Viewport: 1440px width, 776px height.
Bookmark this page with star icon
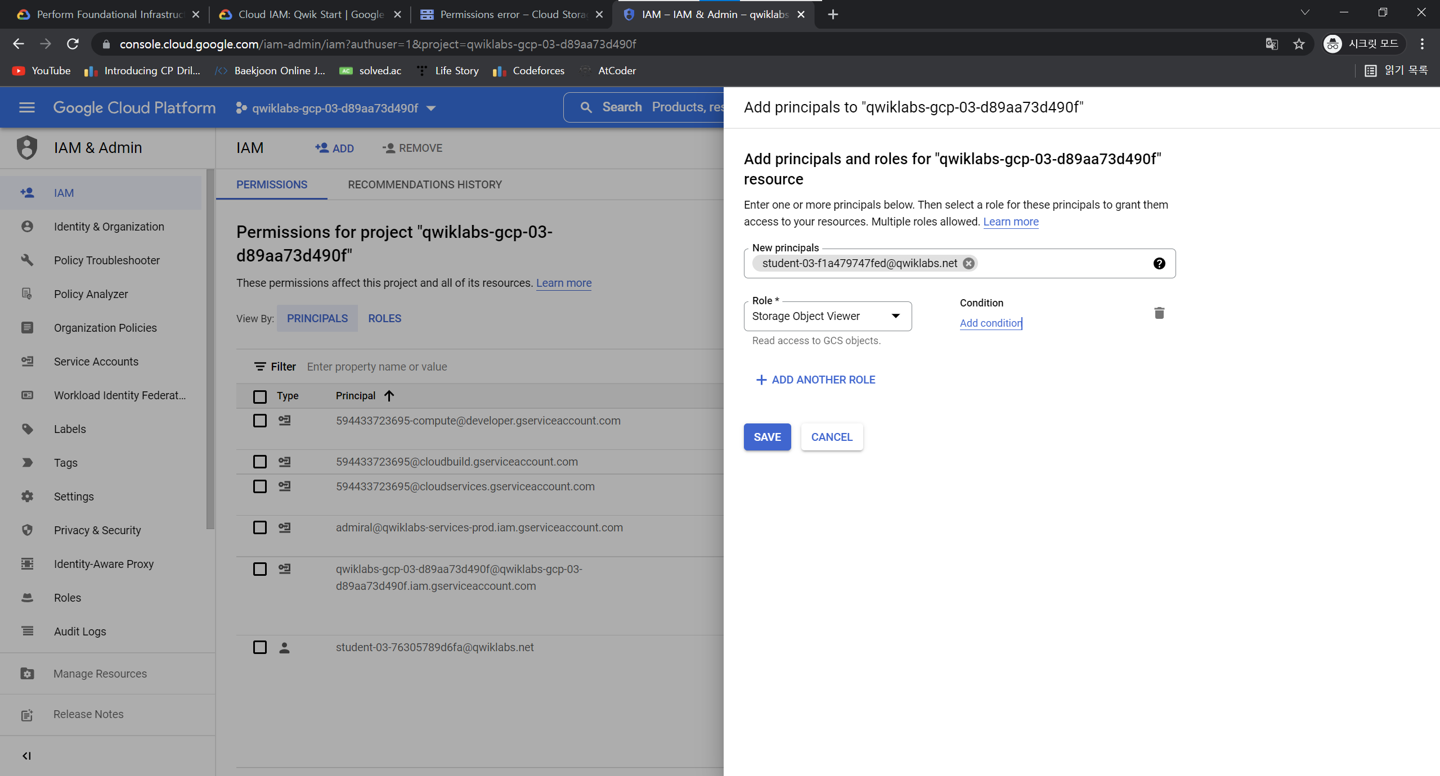(x=1298, y=44)
